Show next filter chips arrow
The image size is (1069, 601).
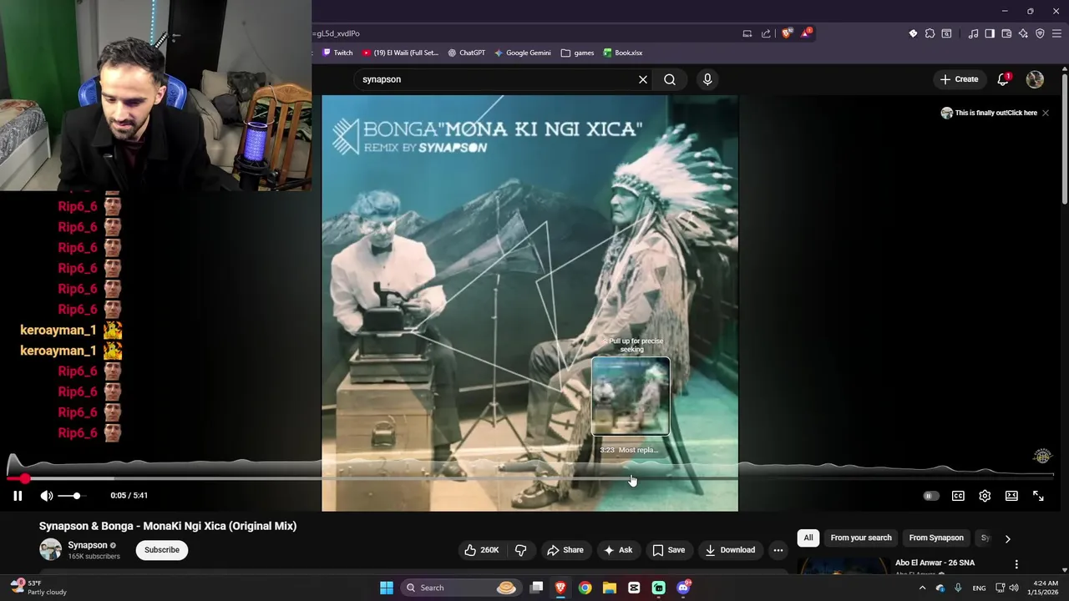1007,538
